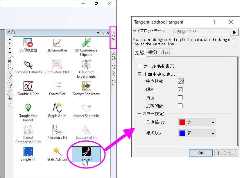Open the アプリの追加 (Add Apps) icon
Viewport: 240px width, 178px height.
[28, 45]
